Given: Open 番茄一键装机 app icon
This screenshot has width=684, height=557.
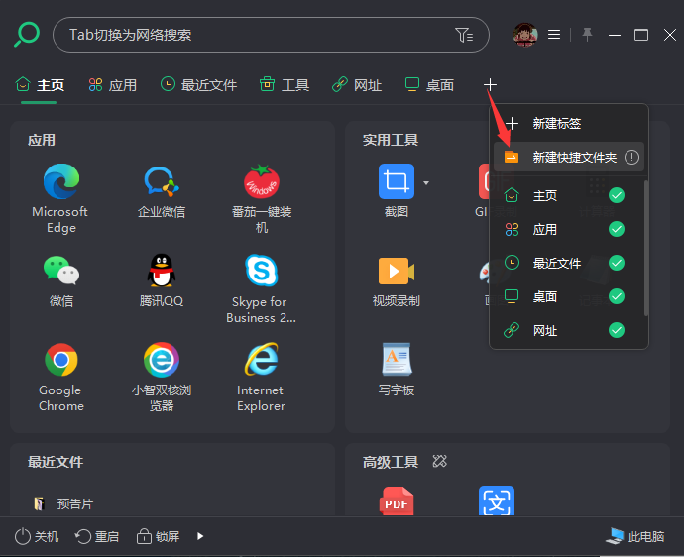Looking at the screenshot, I should [x=262, y=181].
